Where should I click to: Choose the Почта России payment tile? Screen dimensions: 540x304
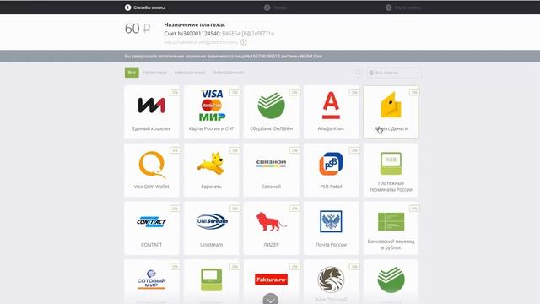tap(331, 228)
